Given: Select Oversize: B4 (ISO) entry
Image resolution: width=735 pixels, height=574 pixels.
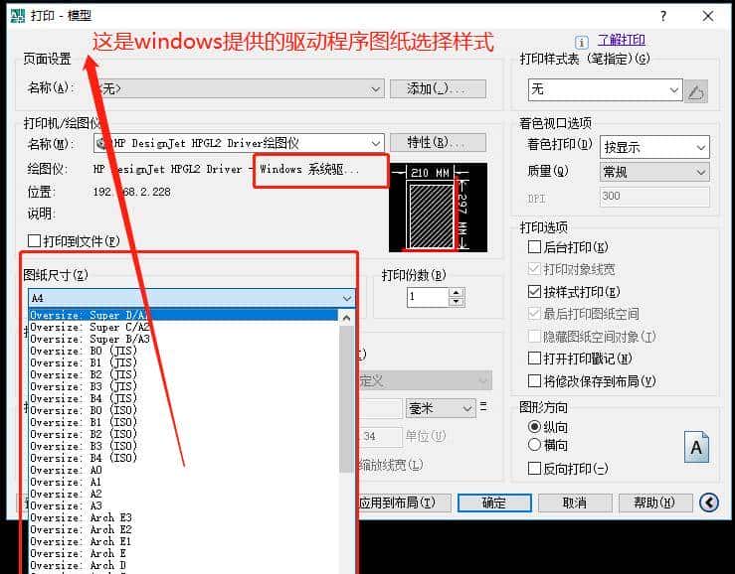Looking at the screenshot, I should 183,458.
